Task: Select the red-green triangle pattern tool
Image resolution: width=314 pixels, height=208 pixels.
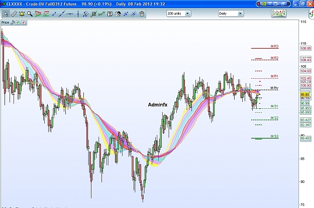Action: pyautogui.click(x=38, y=14)
